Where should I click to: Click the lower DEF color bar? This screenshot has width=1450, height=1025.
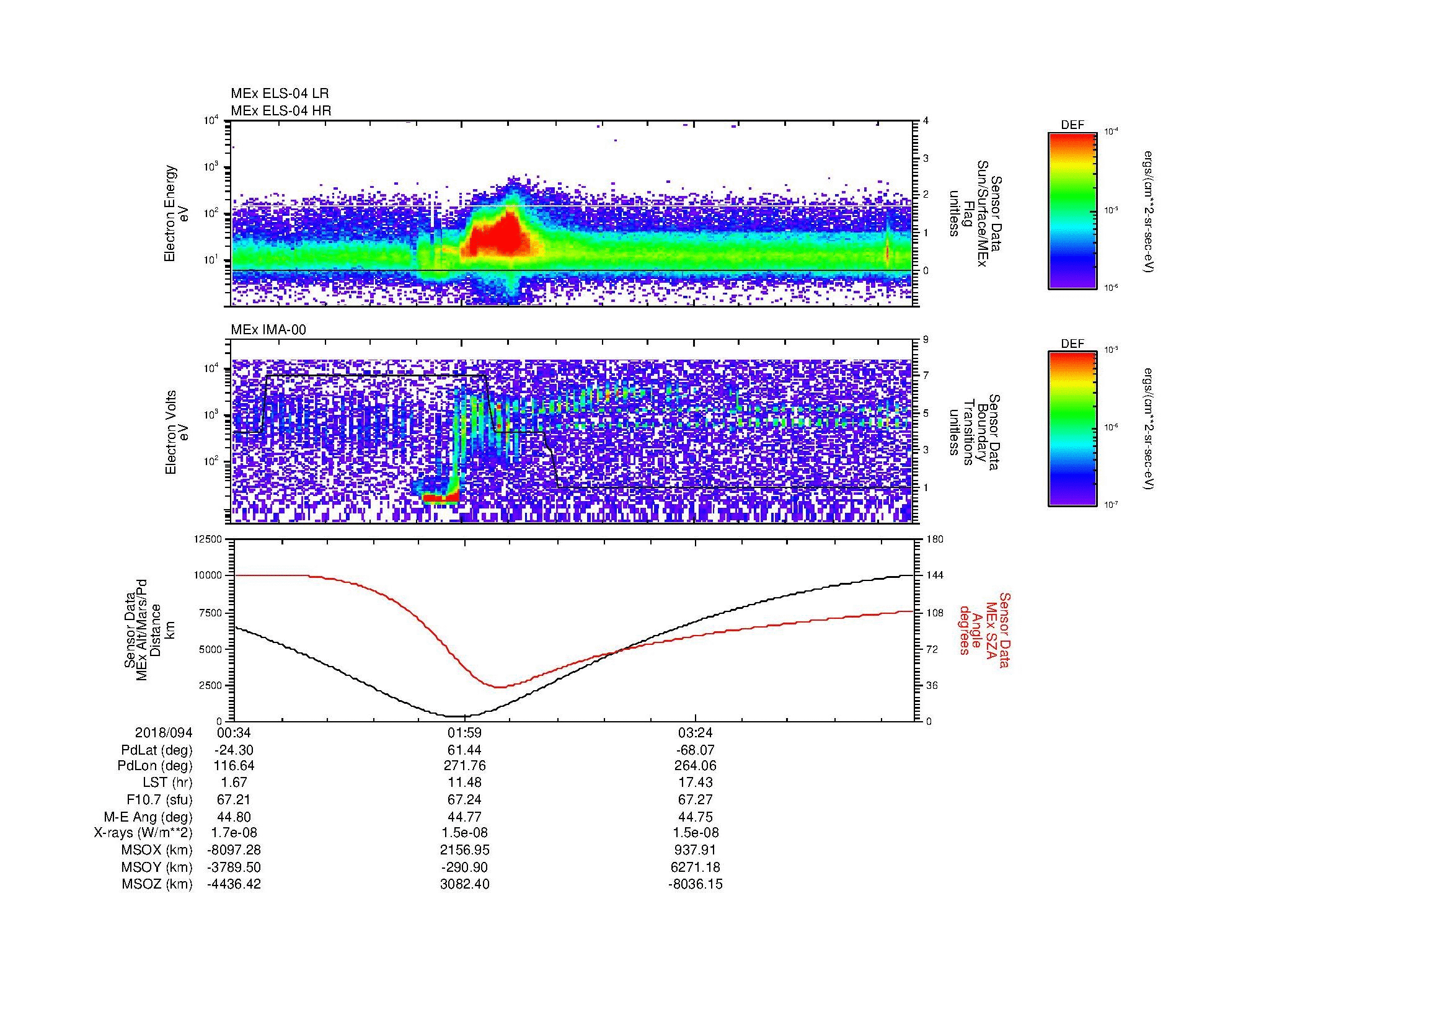pyautogui.click(x=1072, y=429)
